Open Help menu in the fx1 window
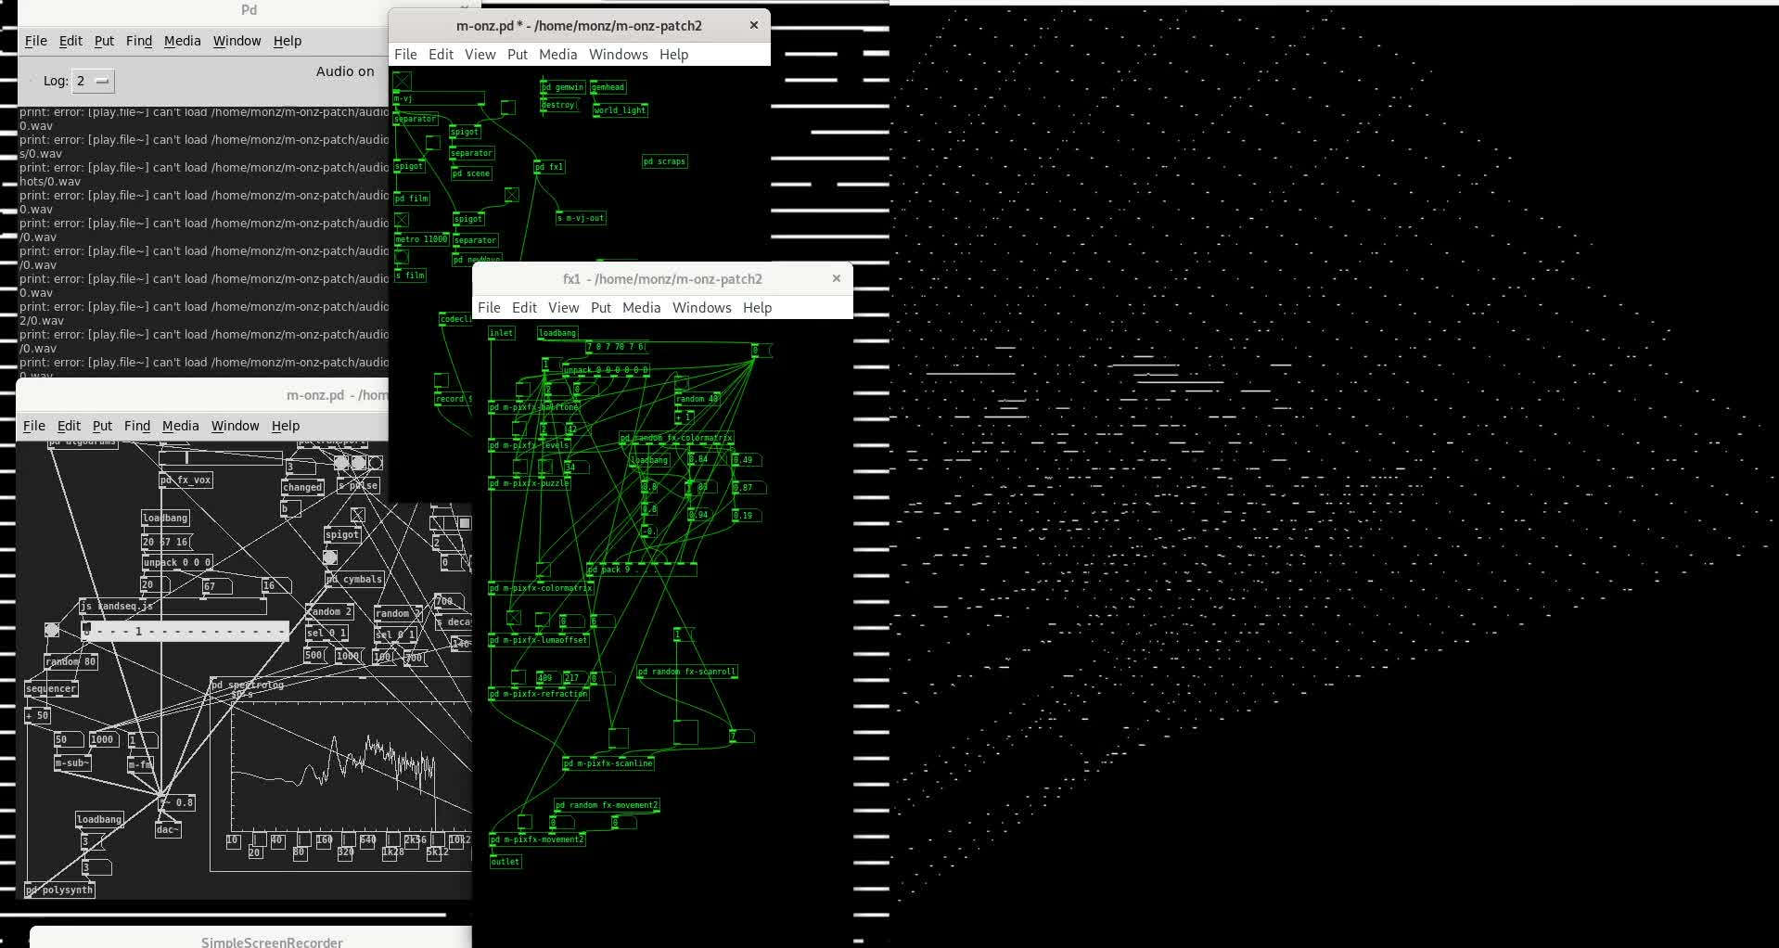Image resolution: width=1779 pixels, height=948 pixels. (757, 308)
